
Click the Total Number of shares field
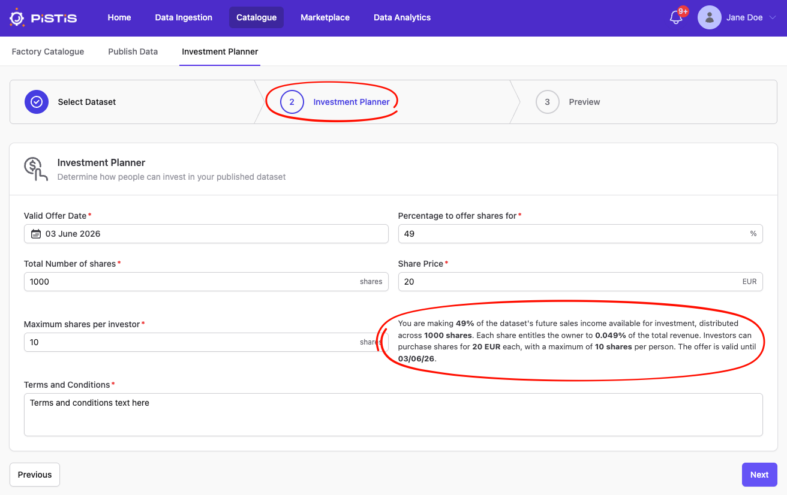click(206, 282)
